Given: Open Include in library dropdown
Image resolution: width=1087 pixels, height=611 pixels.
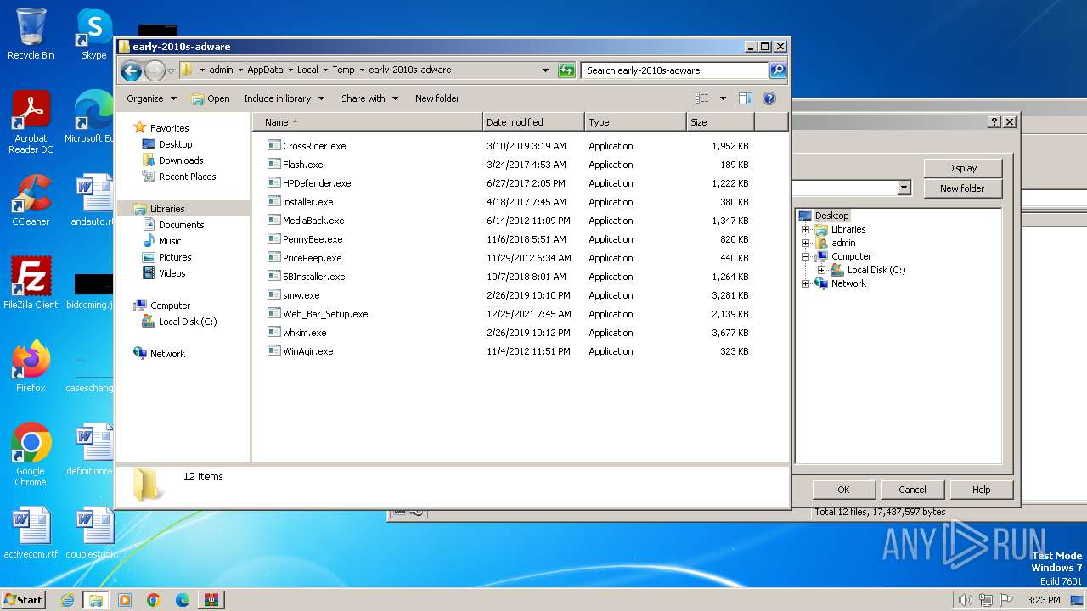Looking at the screenshot, I should click(284, 98).
